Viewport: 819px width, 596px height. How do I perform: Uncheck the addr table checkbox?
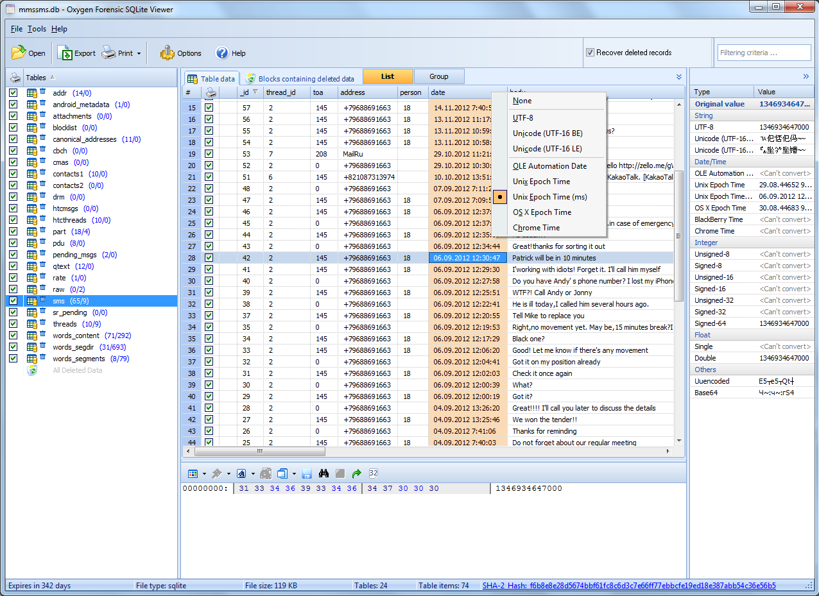point(13,93)
